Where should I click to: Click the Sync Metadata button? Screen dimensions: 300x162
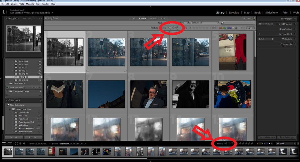pyautogui.click(x=267, y=137)
